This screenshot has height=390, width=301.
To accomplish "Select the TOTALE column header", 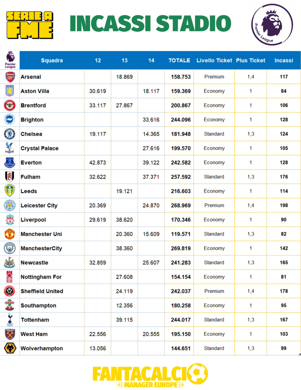I will pos(179,60).
